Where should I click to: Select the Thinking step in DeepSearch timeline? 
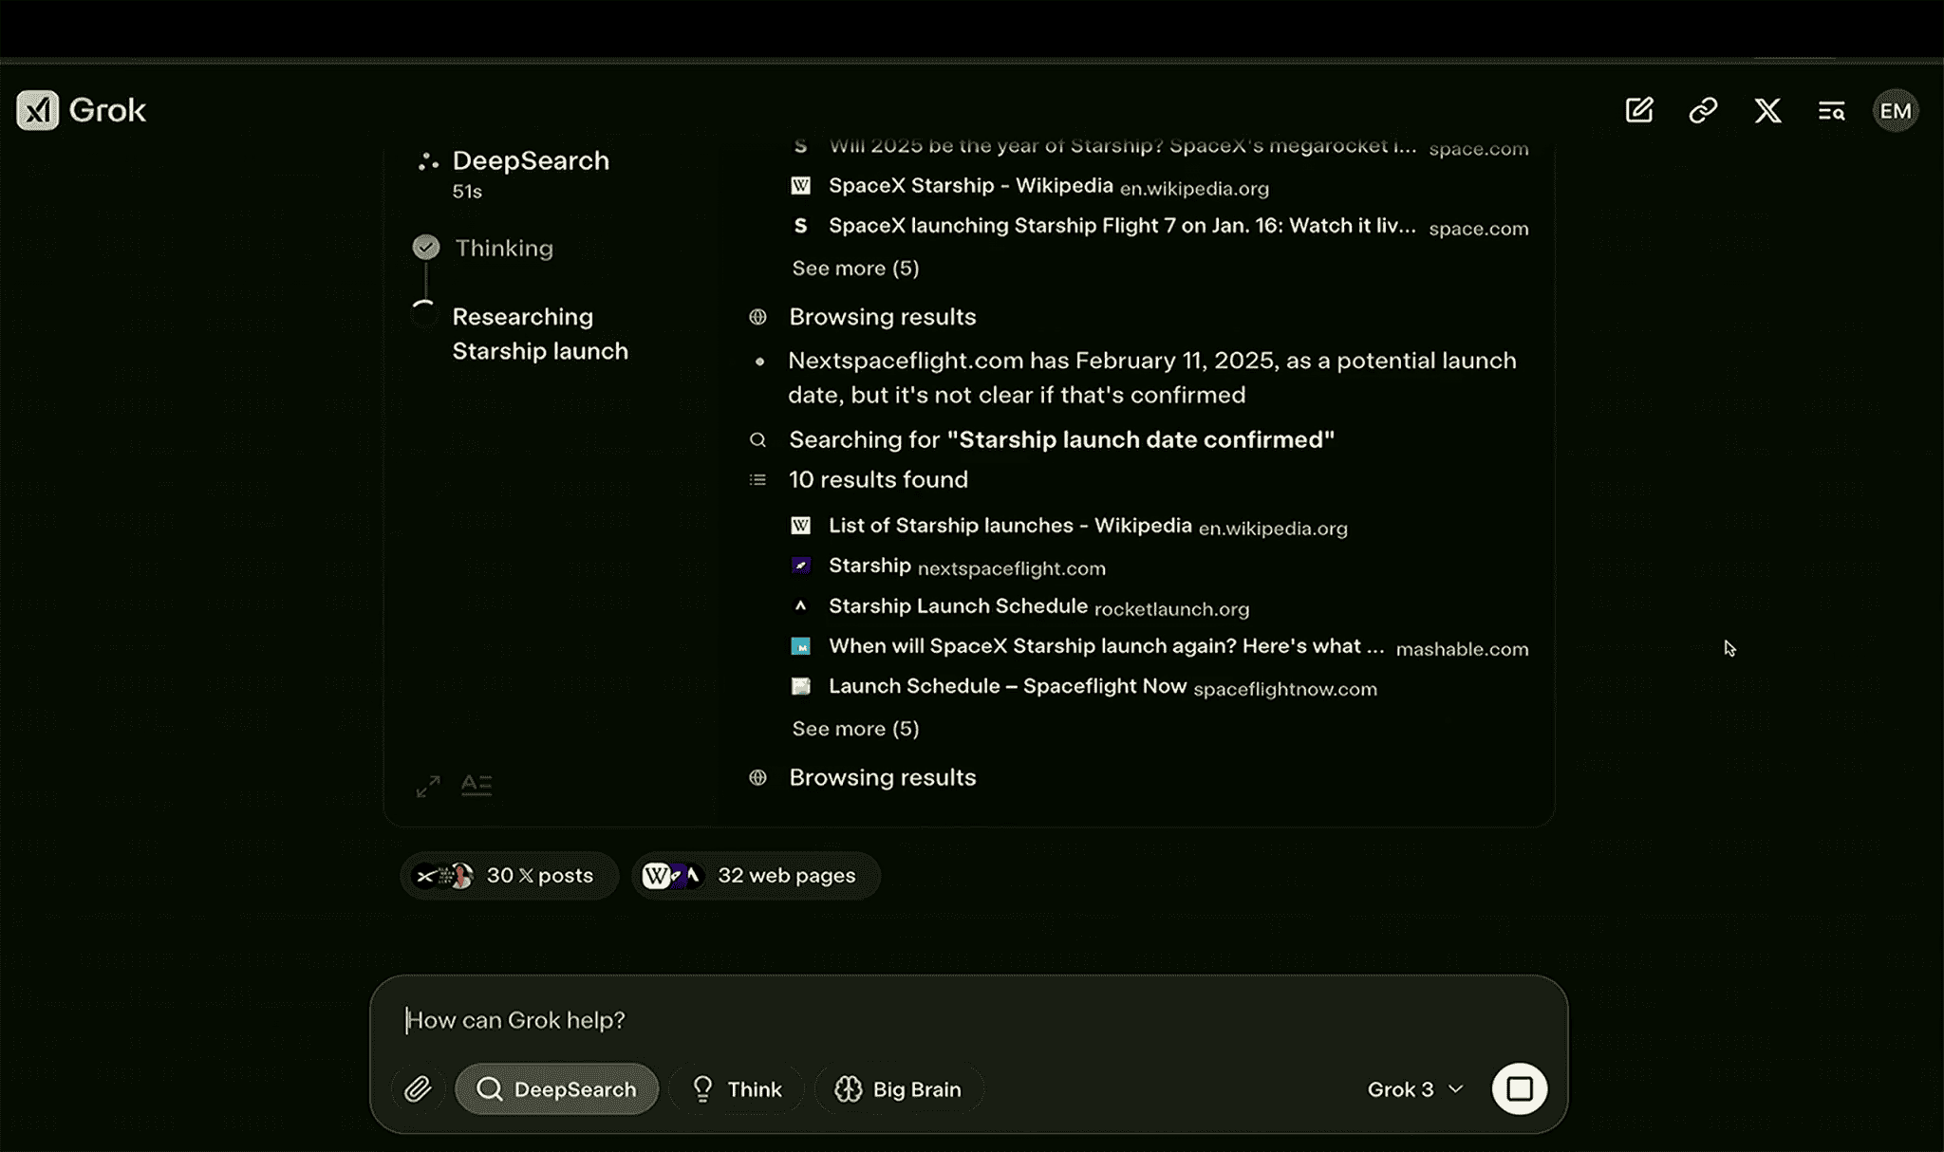[x=504, y=248]
